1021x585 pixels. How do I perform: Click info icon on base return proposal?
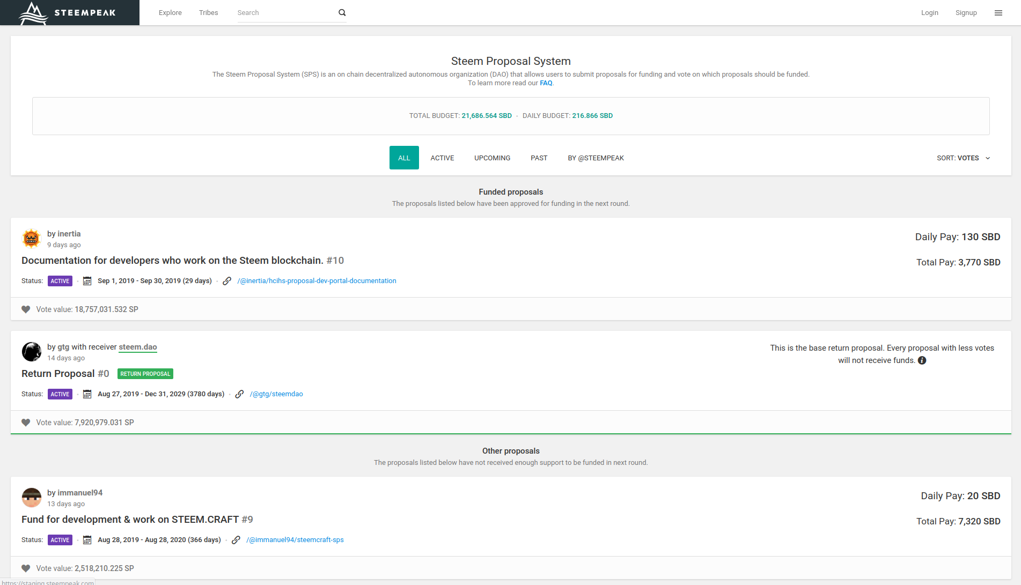click(x=922, y=360)
